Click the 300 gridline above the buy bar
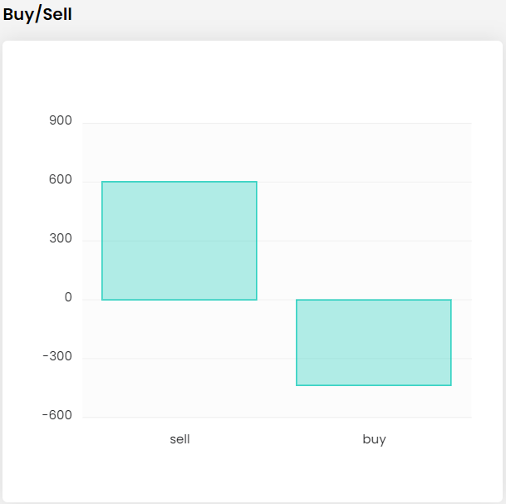Image resolution: width=506 pixels, height=504 pixels. pos(374,241)
